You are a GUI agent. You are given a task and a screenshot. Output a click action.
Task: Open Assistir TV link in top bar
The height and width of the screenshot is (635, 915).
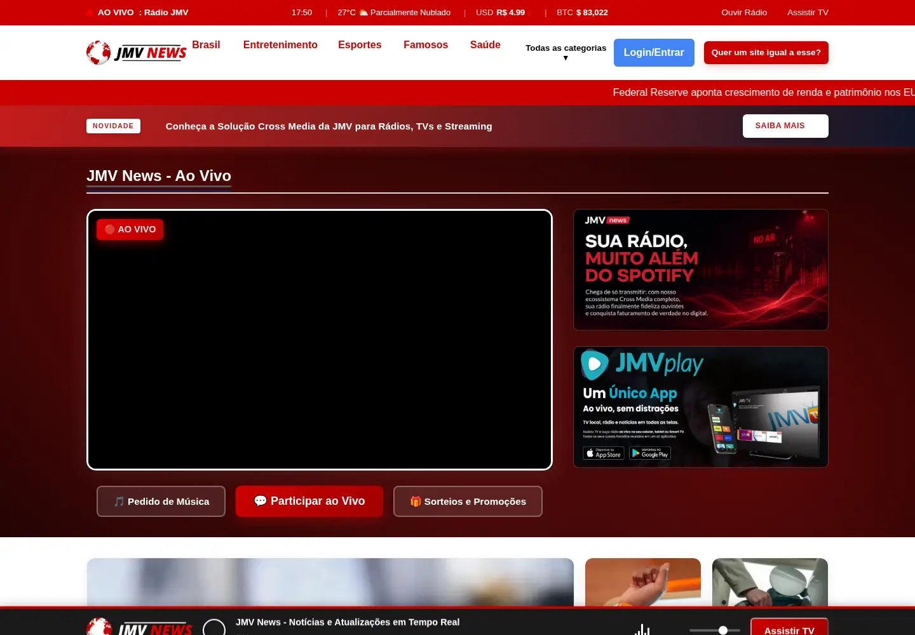808,13
